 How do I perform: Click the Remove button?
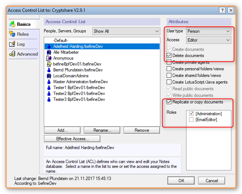(x=142, y=130)
